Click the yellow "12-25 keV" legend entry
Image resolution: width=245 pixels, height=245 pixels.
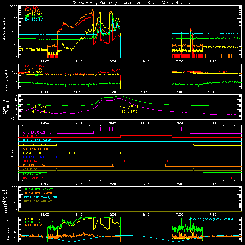coord(34,13)
